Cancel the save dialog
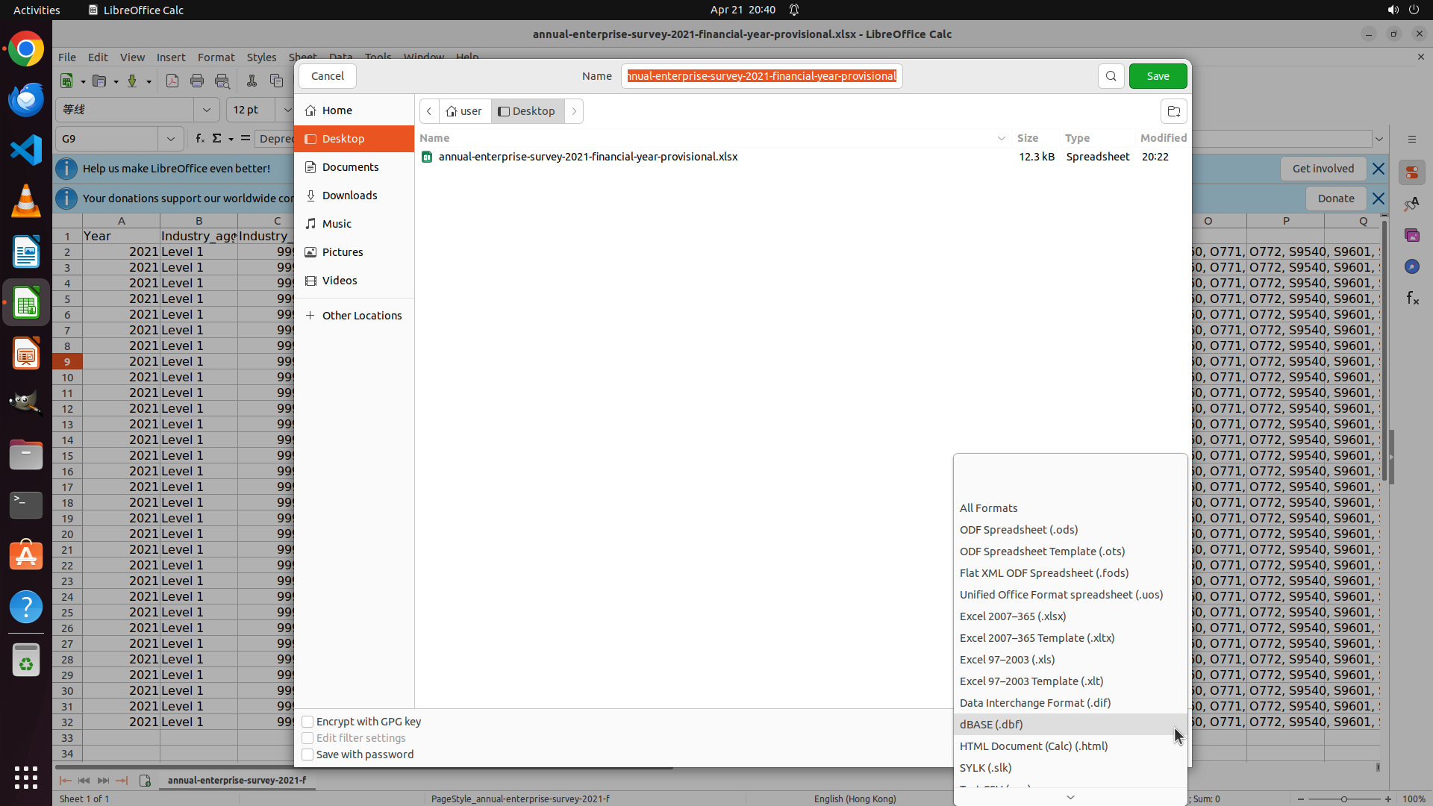 327,76
